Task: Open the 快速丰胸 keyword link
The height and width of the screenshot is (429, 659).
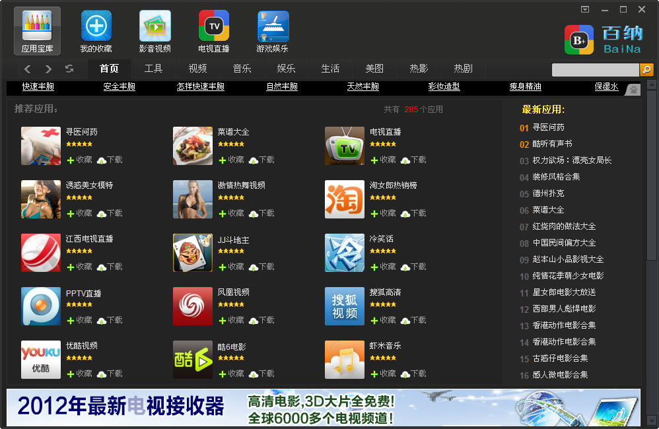Action: (38, 86)
